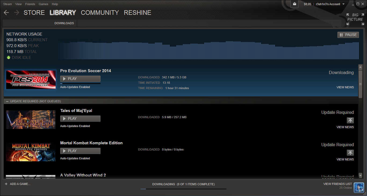Click the plus icon to add a game
This screenshot has width=367, height=196.
[6, 184]
